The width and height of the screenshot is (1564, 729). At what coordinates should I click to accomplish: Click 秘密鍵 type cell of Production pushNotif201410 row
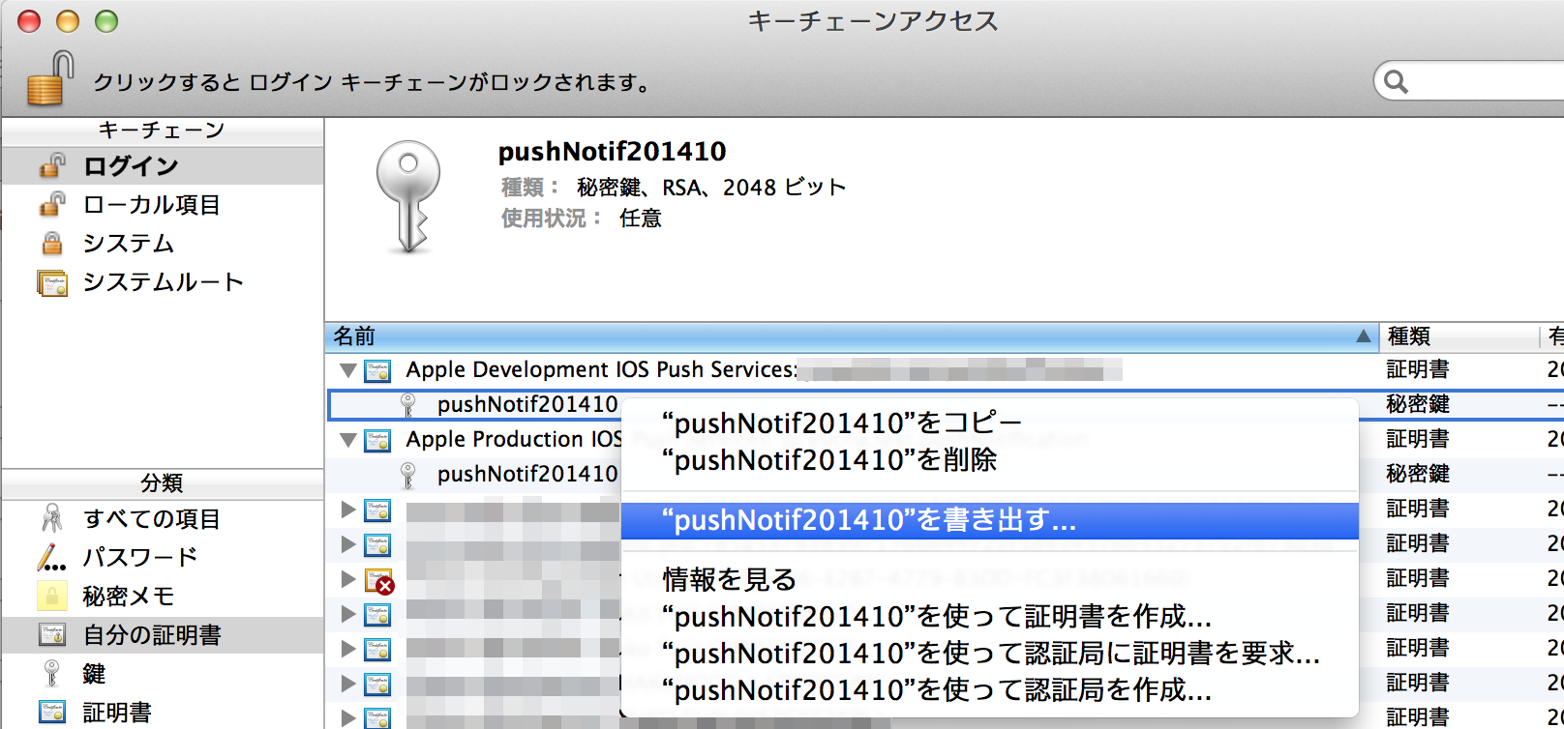(1418, 474)
